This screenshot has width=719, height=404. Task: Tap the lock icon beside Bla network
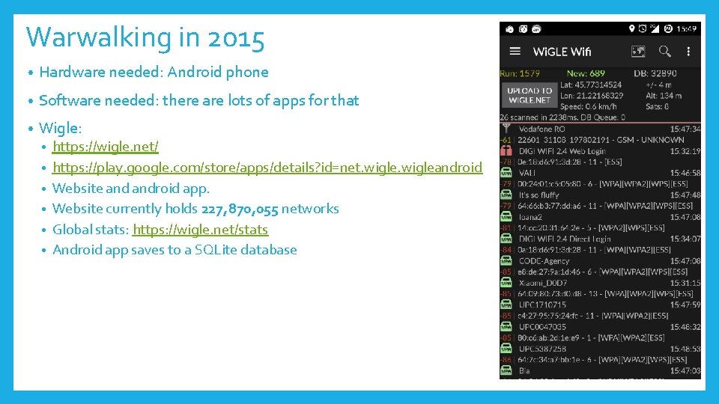(x=506, y=370)
